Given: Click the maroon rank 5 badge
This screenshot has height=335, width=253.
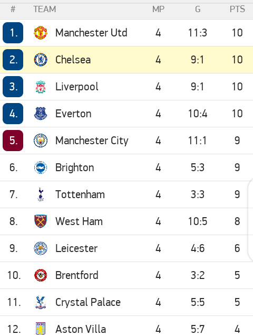Looking at the screenshot, I should click(x=13, y=141).
